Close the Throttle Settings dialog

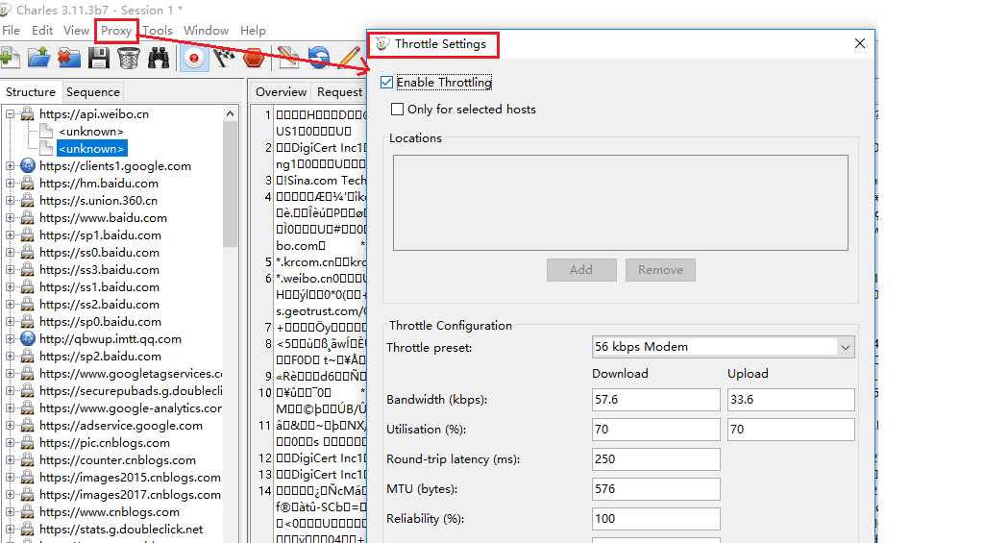pyautogui.click(x=860, y=43)
